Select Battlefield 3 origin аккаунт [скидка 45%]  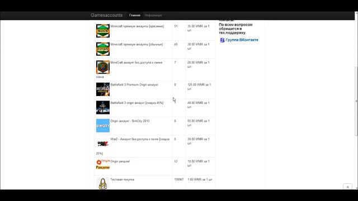point(136,103)
